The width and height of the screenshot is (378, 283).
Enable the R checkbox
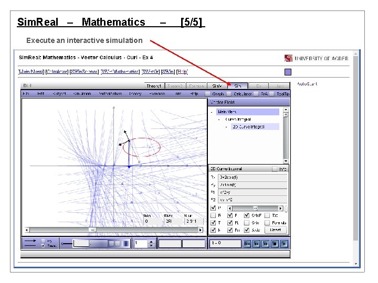(213, 215)
